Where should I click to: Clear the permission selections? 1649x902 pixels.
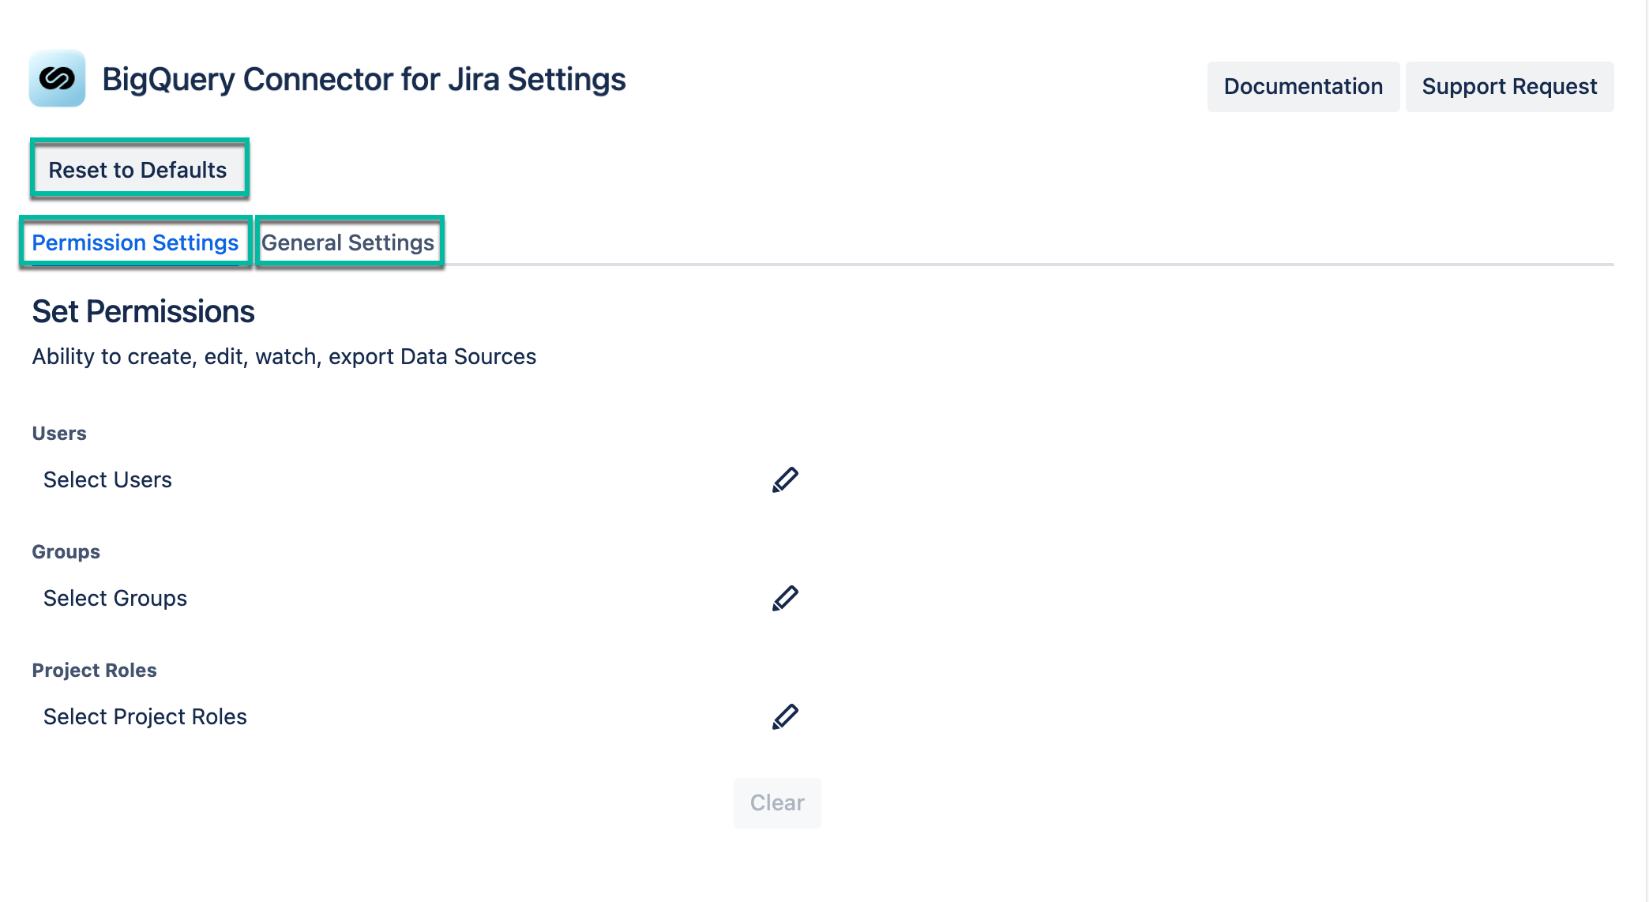777,802
